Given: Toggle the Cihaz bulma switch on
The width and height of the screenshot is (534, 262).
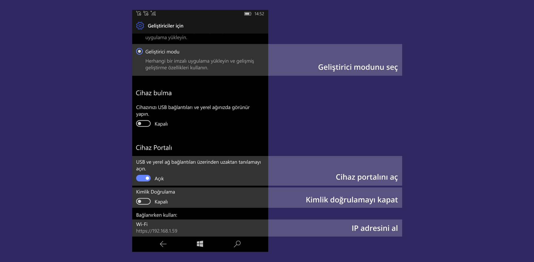Looking at the screenshot, I should pyautogui.click(x=143, y=124).
